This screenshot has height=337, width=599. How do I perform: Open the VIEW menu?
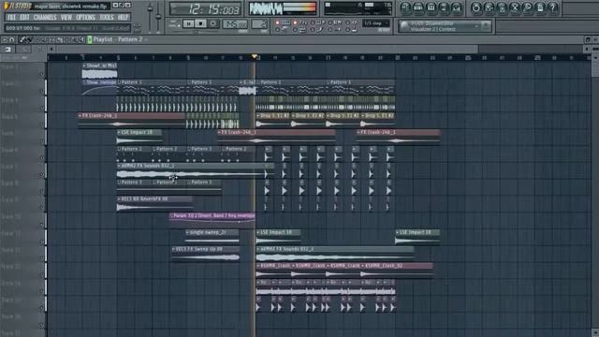pos(66,18)
